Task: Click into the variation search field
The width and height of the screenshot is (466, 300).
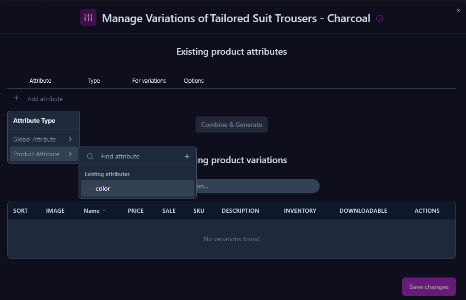Action: pyautogui.click(x=257, y=186)
